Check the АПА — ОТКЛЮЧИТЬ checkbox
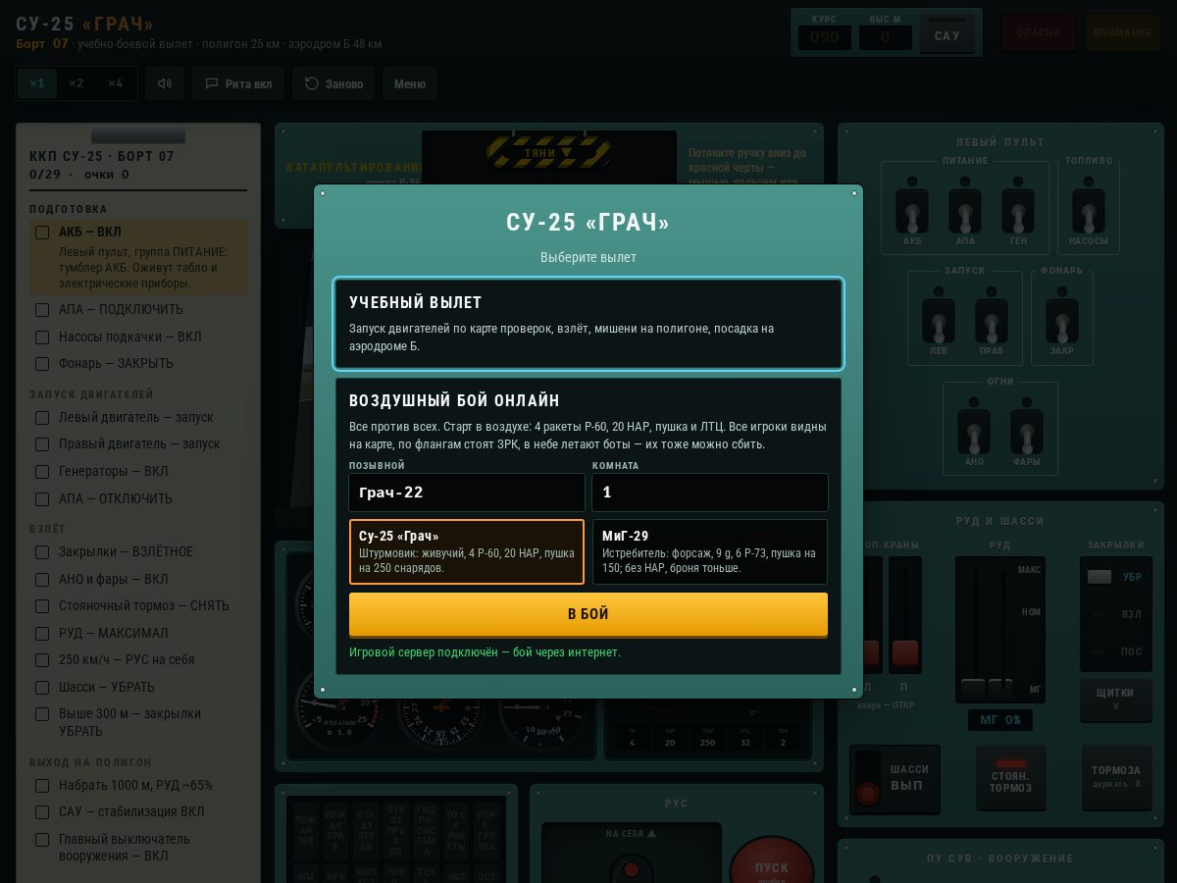1177x883 pixels. [42, 498]
